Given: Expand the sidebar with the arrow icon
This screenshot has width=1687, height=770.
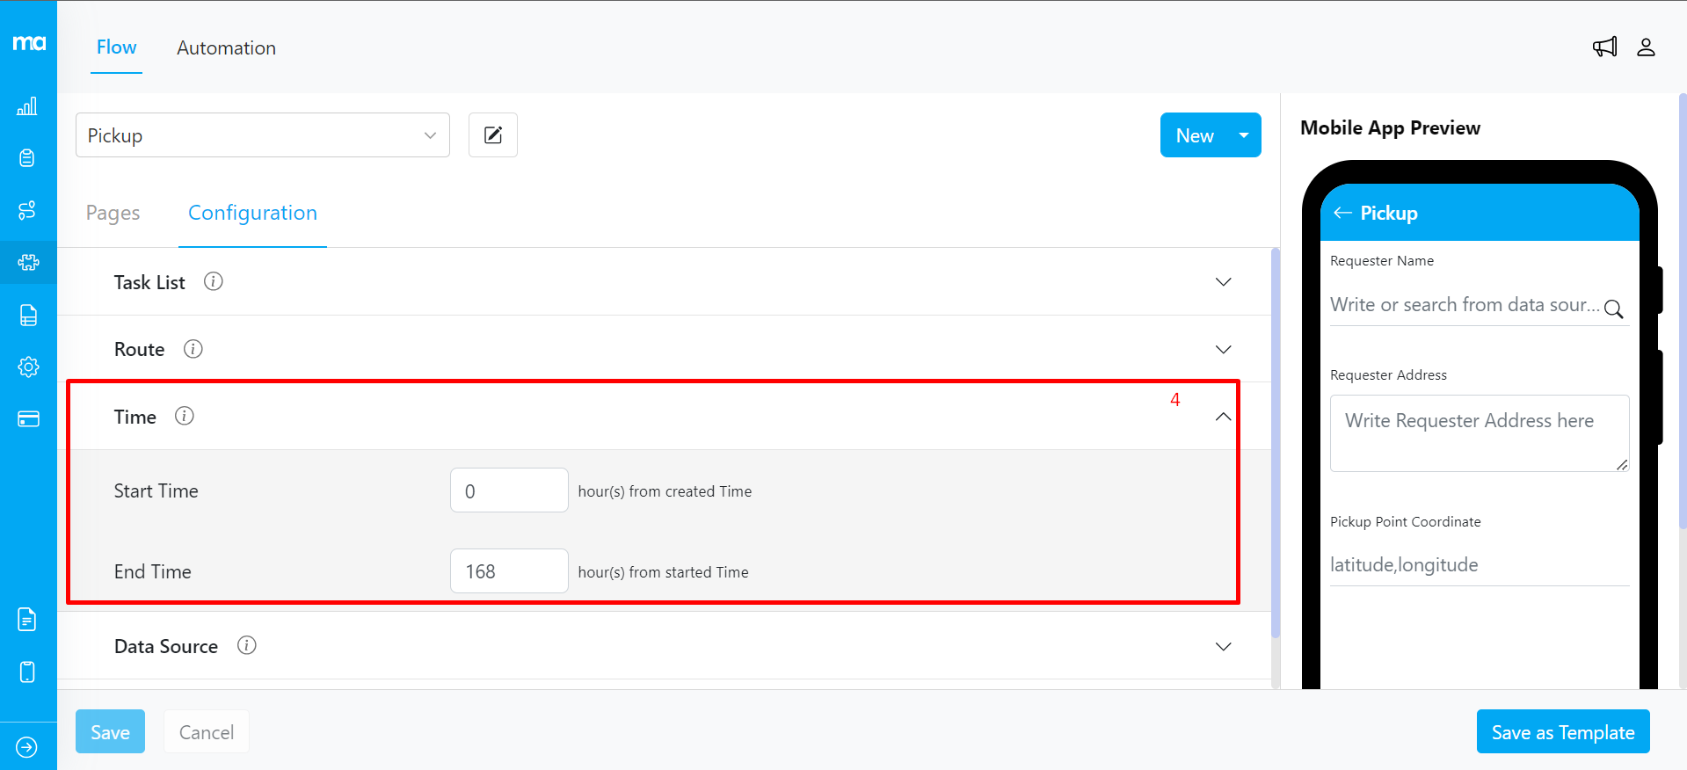Looking at the screenshot, I should 27,747.
